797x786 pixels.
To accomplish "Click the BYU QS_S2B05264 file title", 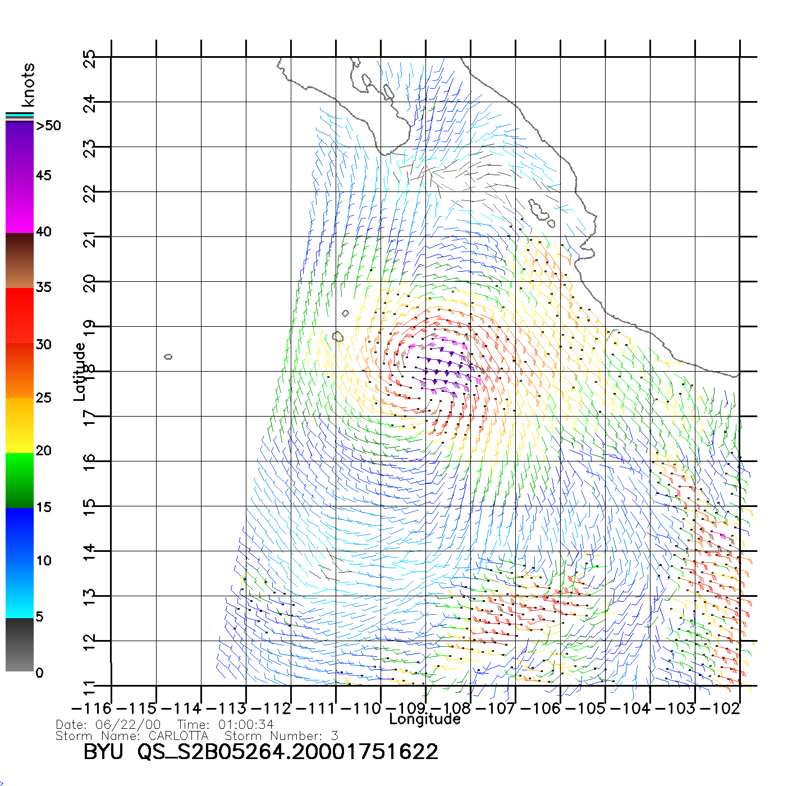I will tap(260, 752).
